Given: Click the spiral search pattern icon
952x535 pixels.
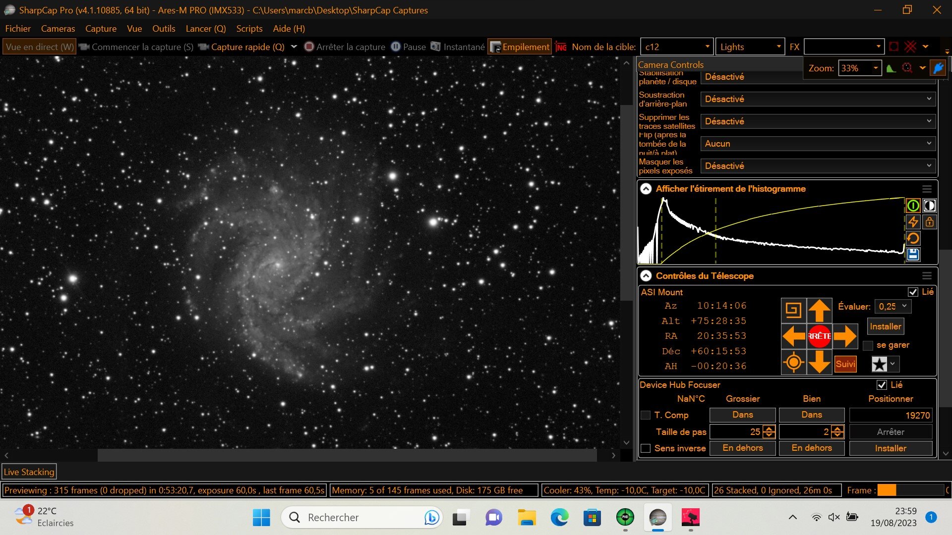Looking at the screenshot, I should 793,311.
